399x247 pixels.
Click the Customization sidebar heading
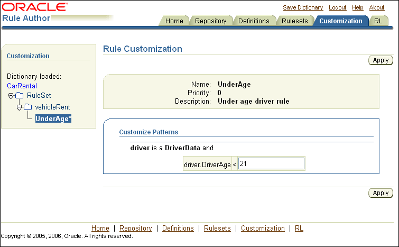point(28,56)
